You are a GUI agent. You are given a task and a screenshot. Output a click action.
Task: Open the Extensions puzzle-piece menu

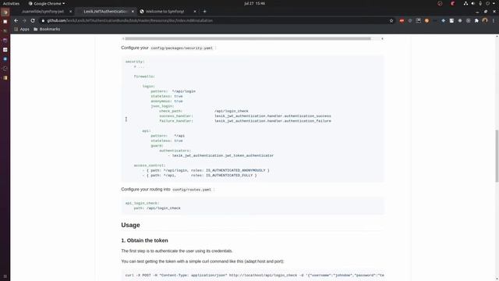click(x=476, y=20)
